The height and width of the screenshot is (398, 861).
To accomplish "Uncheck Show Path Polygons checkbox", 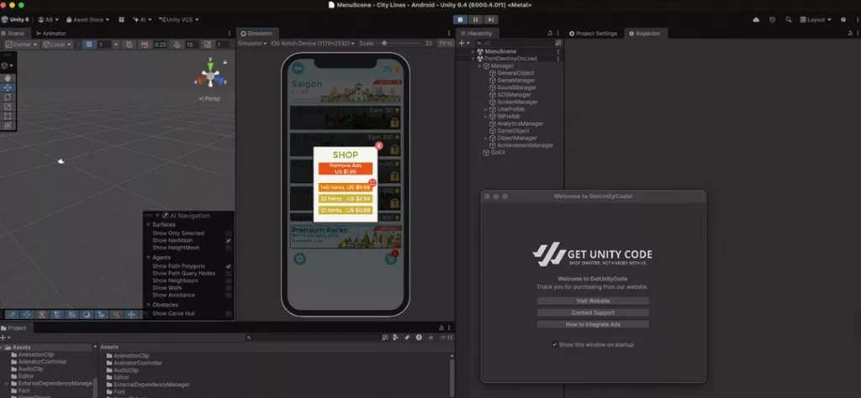I will (229, 266).
